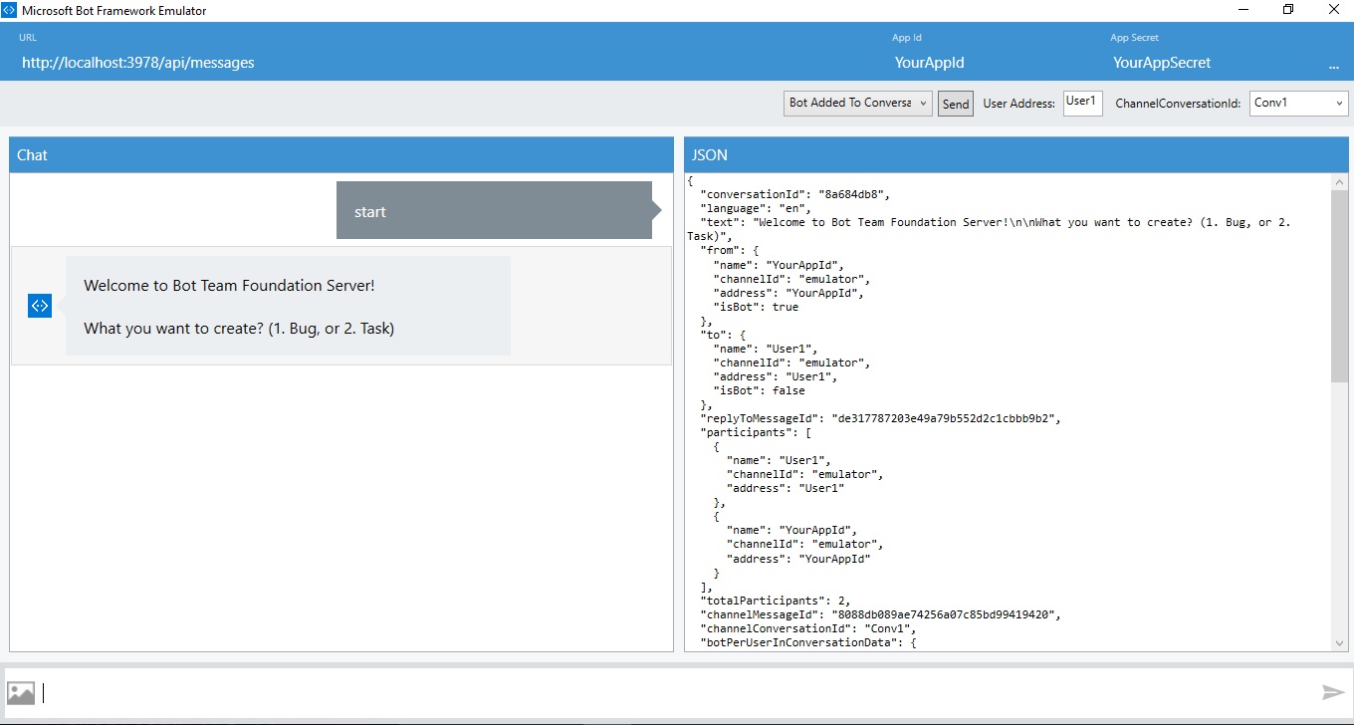Click the User Address label
1354x725 pixels.
click(1018, 104)
